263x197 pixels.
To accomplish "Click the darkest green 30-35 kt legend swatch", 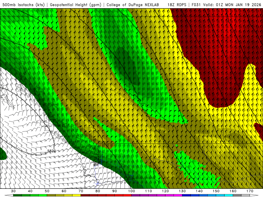I will coord(17,195).
